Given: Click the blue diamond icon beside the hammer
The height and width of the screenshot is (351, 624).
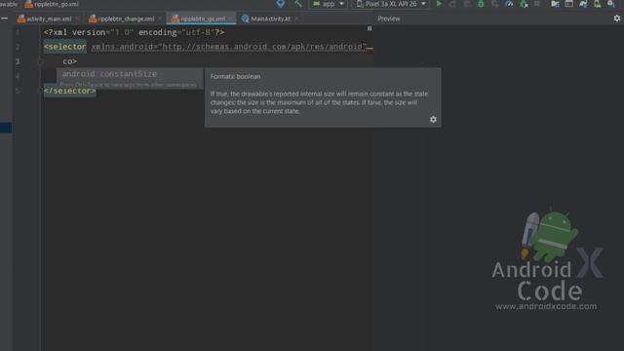Looking at the screenshot, I should [x=281, y=4].
